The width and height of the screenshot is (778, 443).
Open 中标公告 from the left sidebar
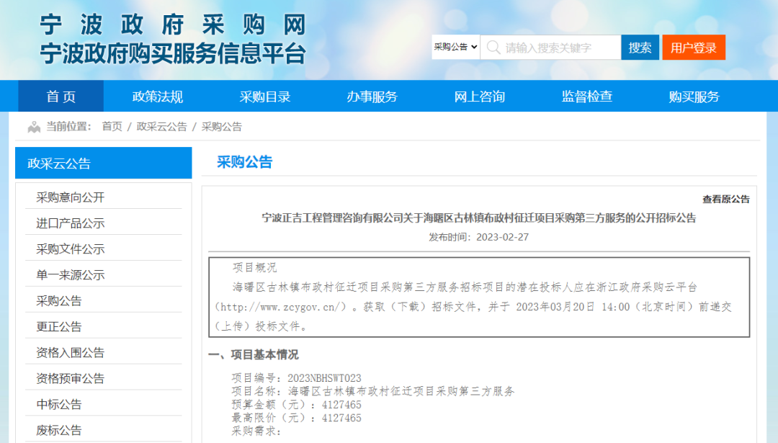(x=59, y=405)
